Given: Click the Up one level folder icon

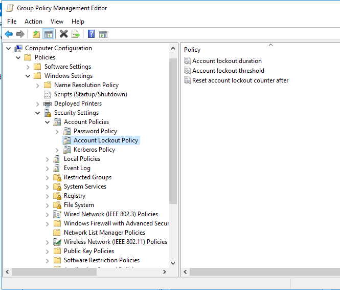Looking at the screenshot, I should click(x=36, y=34).
